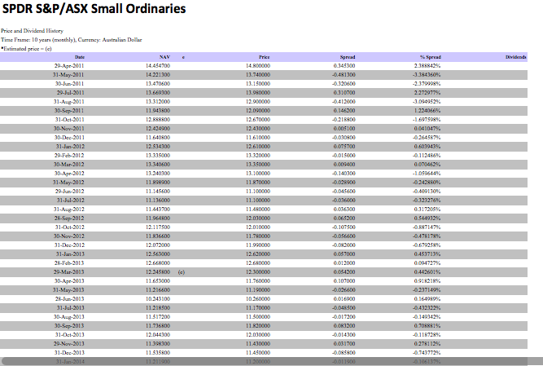This screenshot has height=366, width=543.
Task: Select spread value 0.345300
Action: 344,66
